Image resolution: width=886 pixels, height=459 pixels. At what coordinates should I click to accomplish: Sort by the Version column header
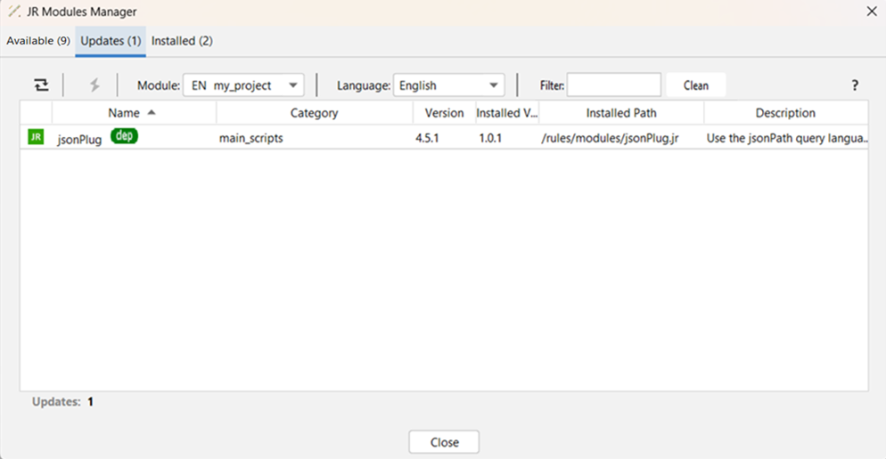point(444,113)
